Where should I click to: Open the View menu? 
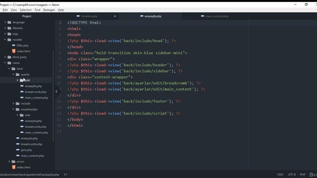[14, 10]
